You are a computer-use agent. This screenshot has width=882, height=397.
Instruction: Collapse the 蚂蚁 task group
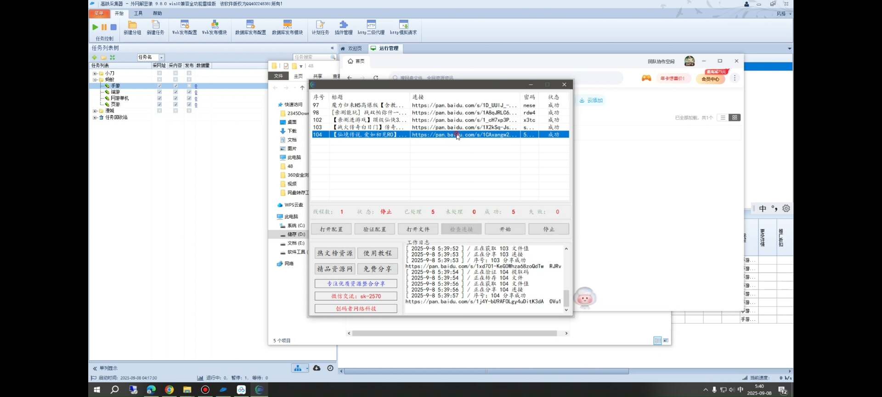[x=95, y=79]
